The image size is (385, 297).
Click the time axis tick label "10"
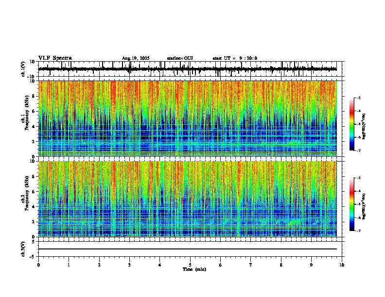coord(342,265)
